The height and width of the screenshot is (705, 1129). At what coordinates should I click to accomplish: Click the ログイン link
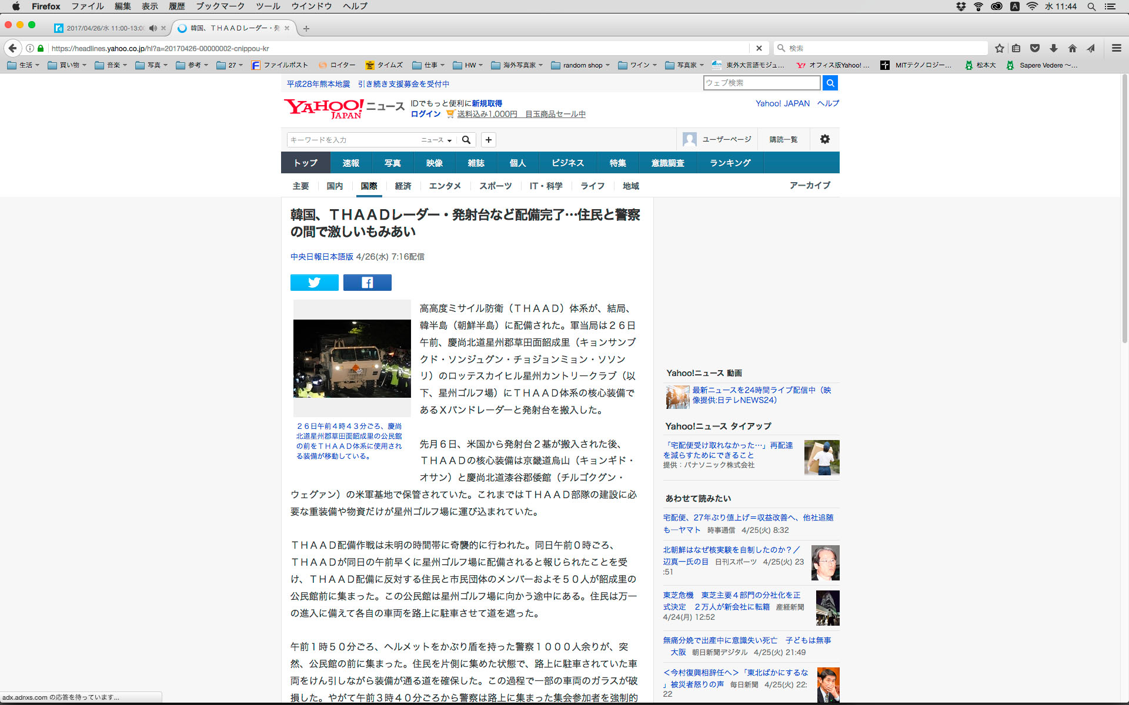coord(425,114)
